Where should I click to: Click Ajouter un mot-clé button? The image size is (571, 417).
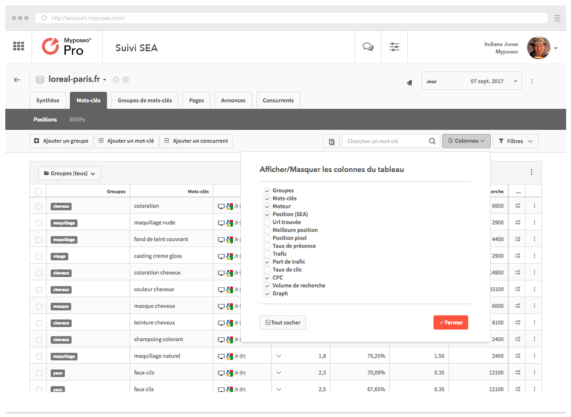tap(126, 141)
